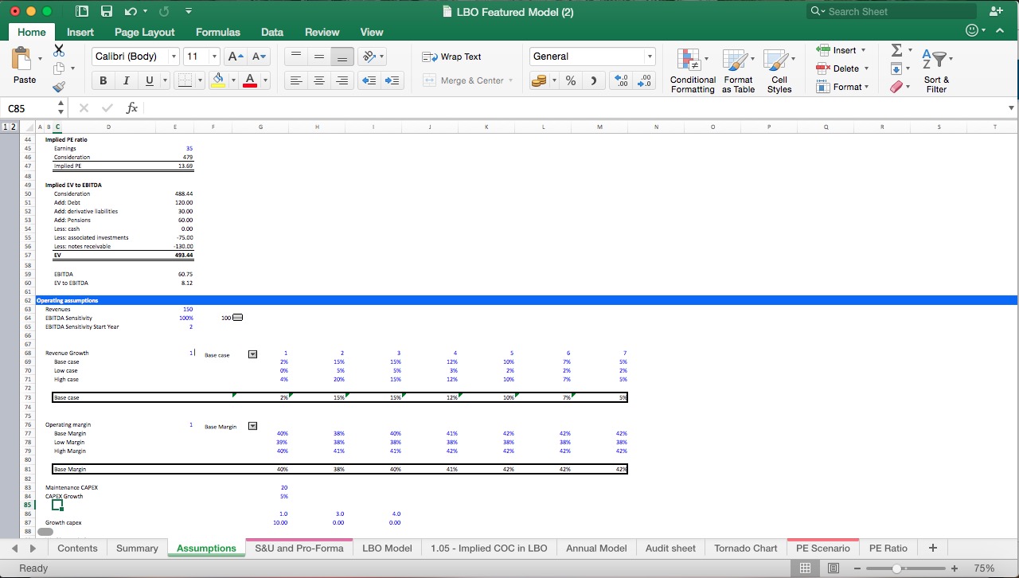Toggle italic formatting
Screen dimensions: 1019x578
(126, 80)
